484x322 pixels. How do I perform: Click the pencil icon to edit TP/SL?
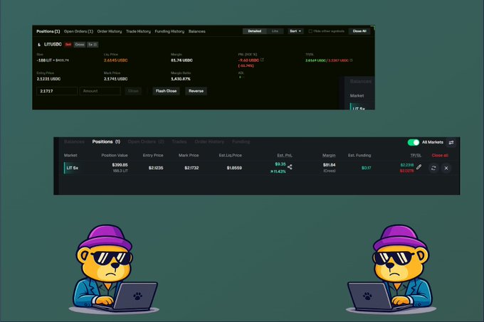click(419, 167)
